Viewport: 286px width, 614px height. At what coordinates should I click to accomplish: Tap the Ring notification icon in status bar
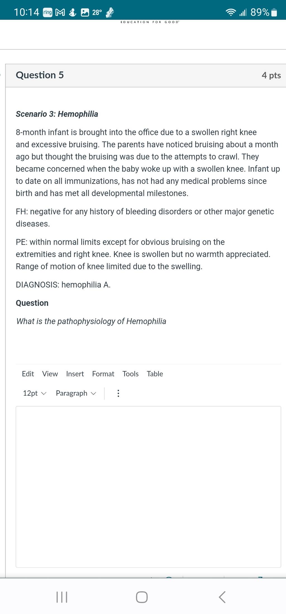pos(47,12)
